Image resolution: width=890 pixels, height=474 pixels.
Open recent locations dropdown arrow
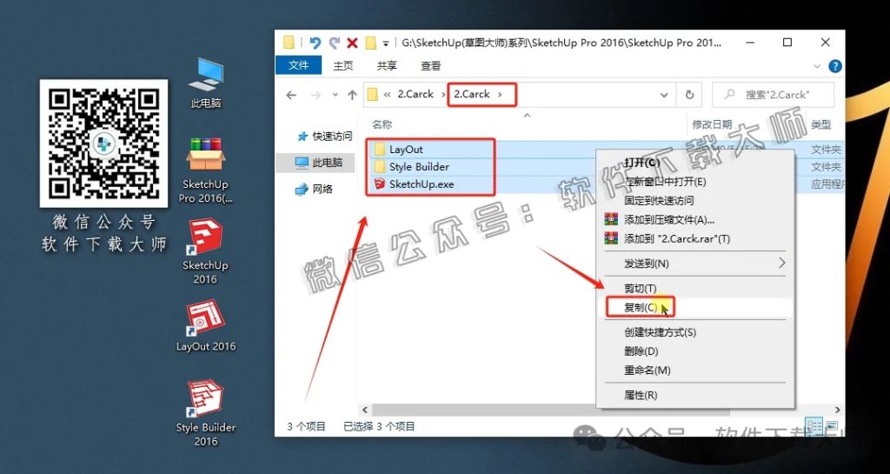tap(335, 95)
